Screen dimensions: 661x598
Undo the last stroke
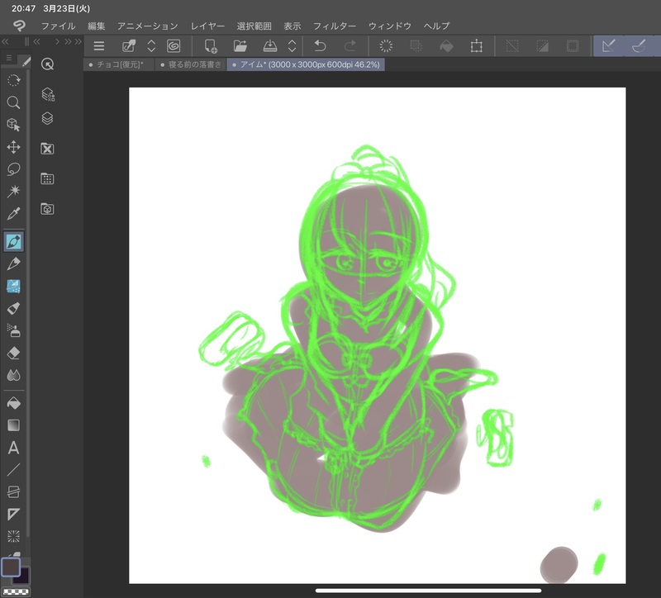tap(321, 46)
